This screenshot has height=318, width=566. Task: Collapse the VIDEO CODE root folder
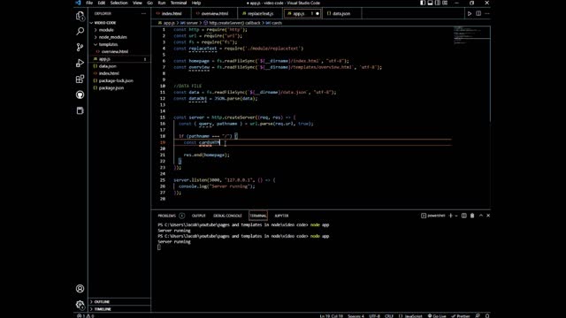(119, 23)
